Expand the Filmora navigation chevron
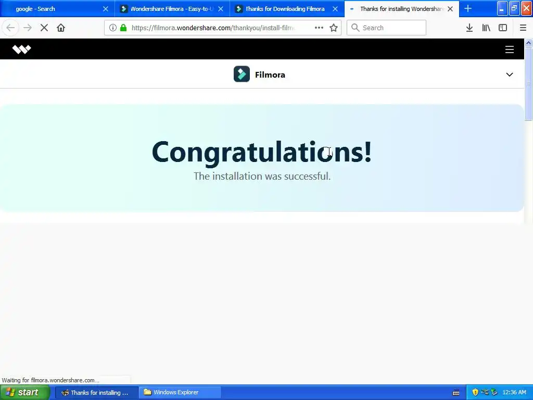The image size is (533, 400). point(509,74)
